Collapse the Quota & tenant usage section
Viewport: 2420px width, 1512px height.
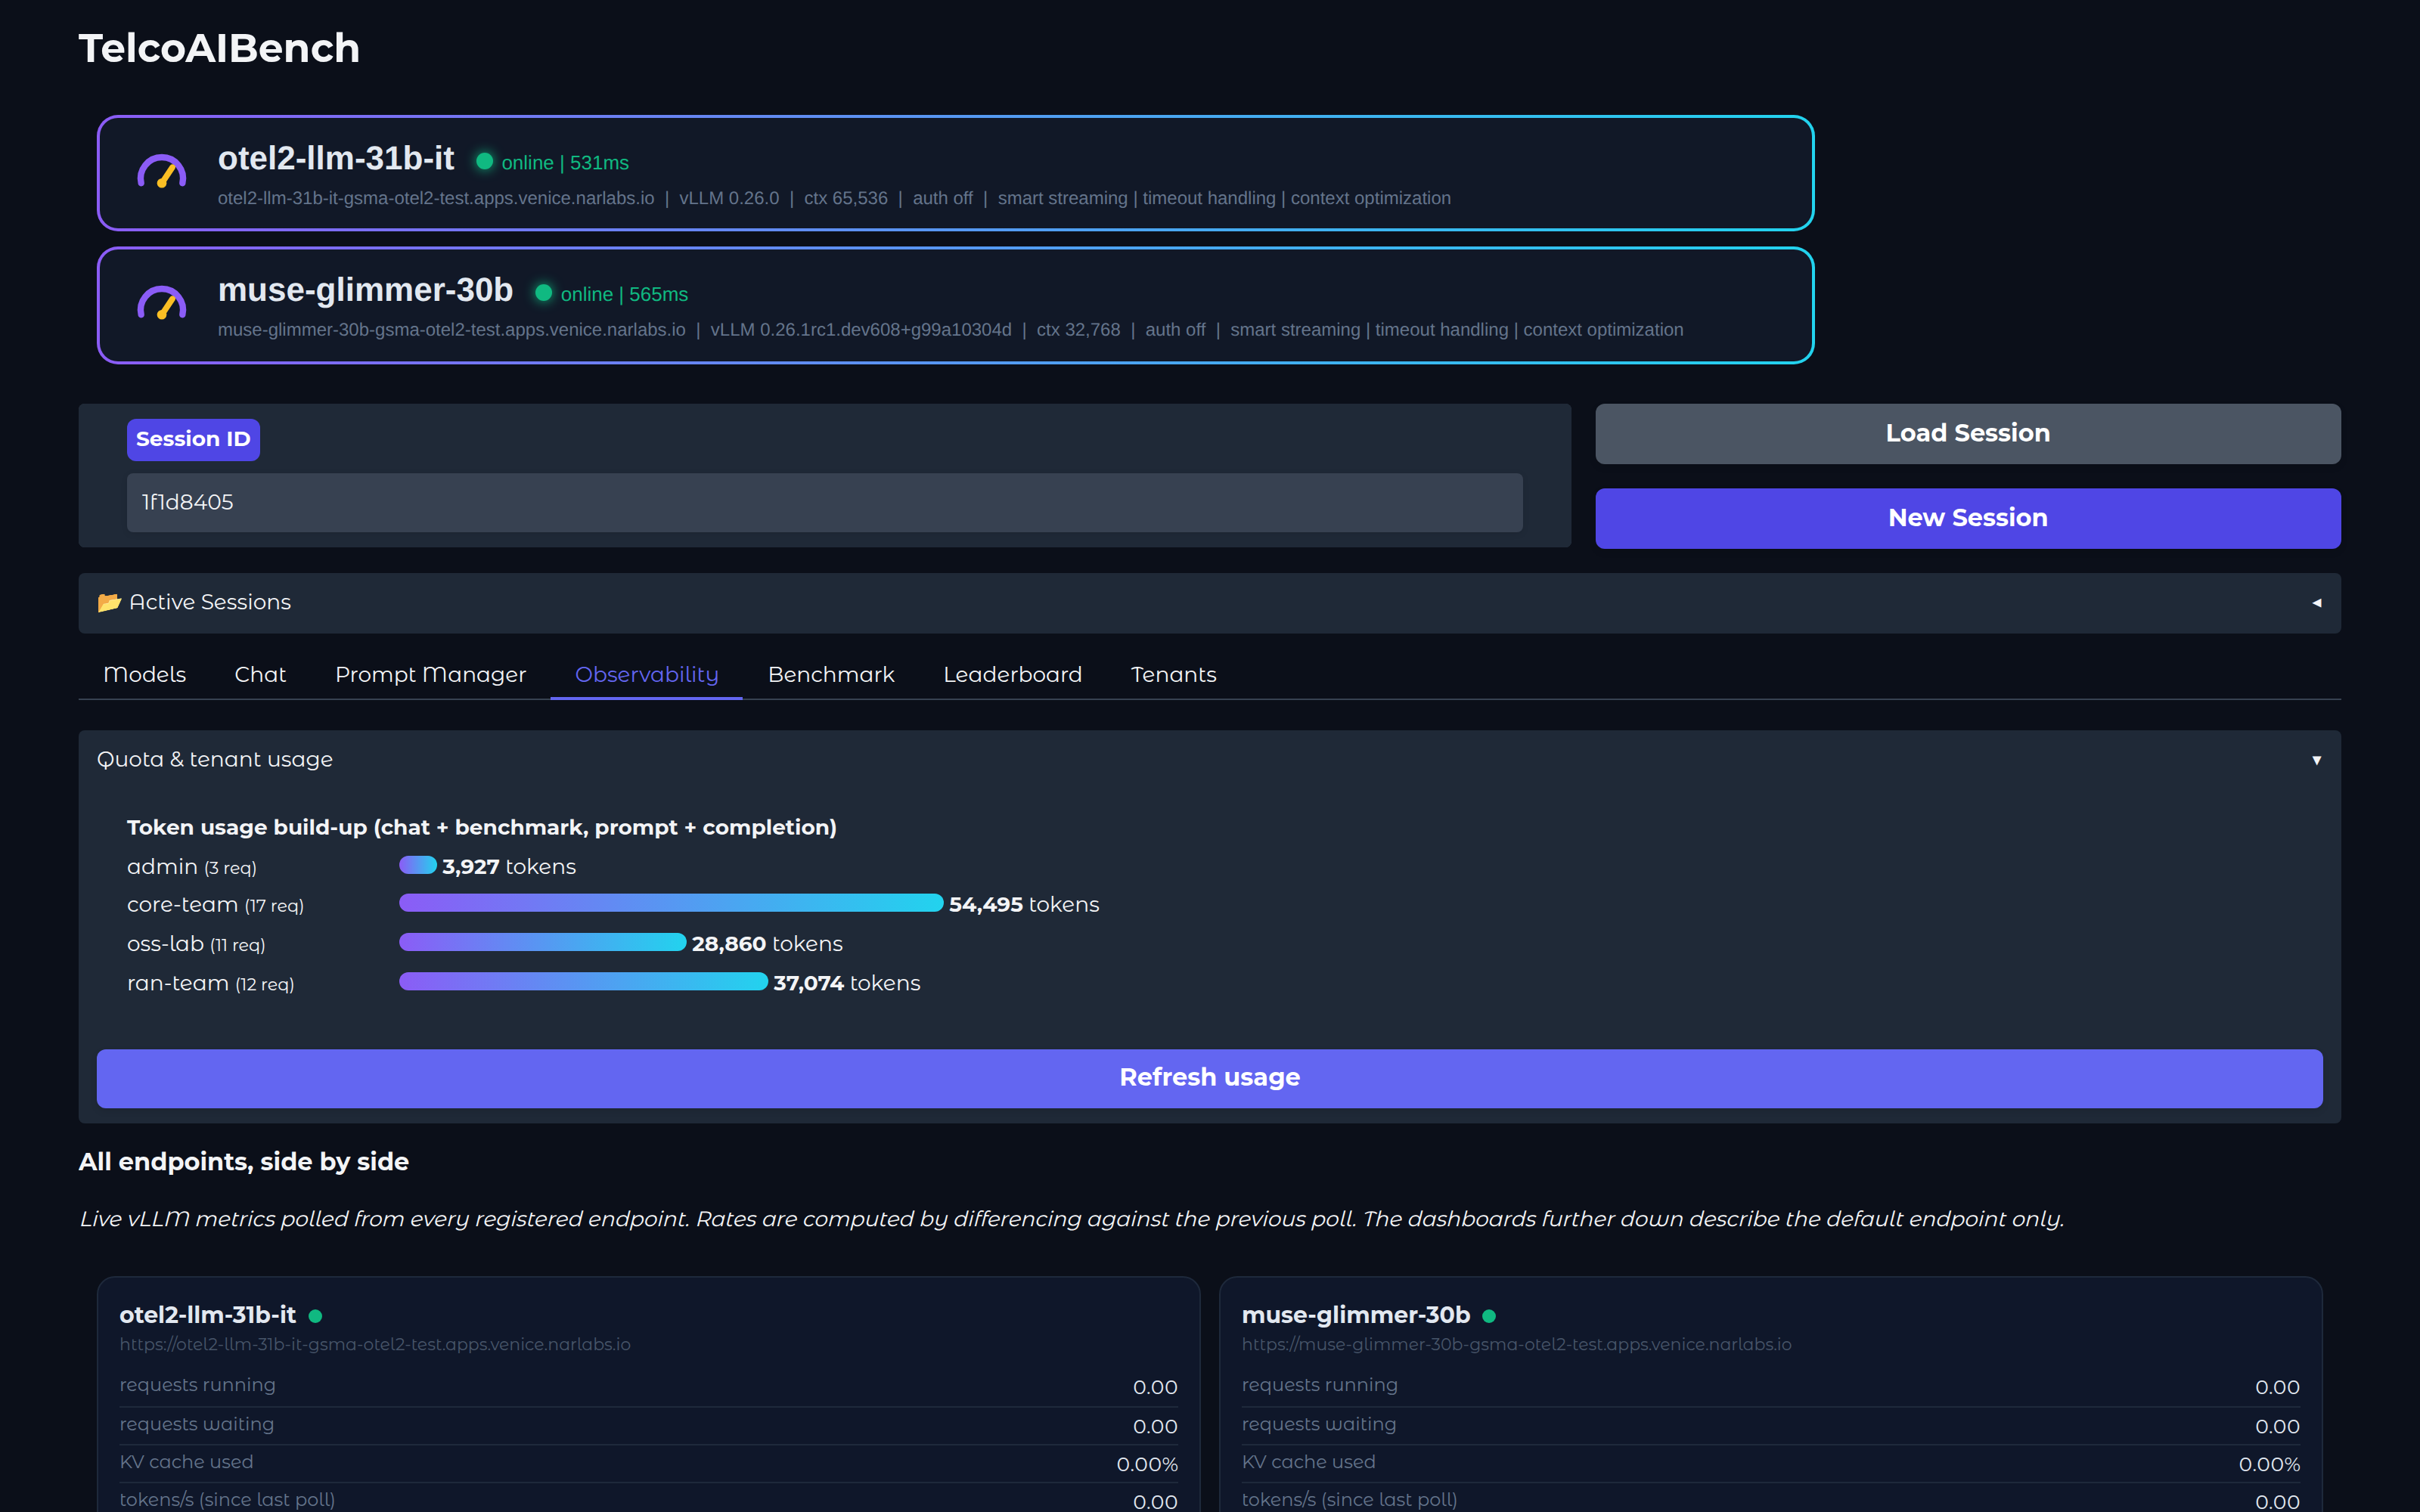[2316, 760]
